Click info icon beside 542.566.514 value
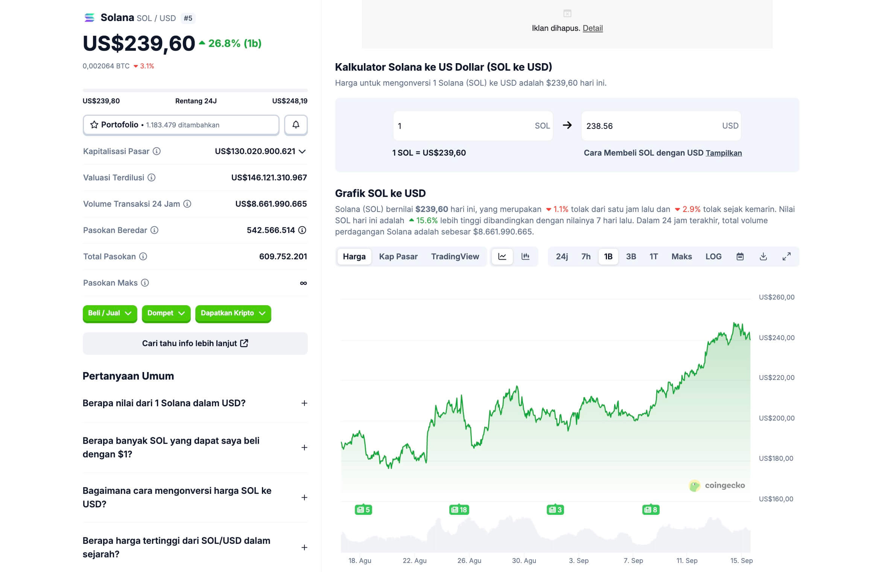 (x=302, y=230)
